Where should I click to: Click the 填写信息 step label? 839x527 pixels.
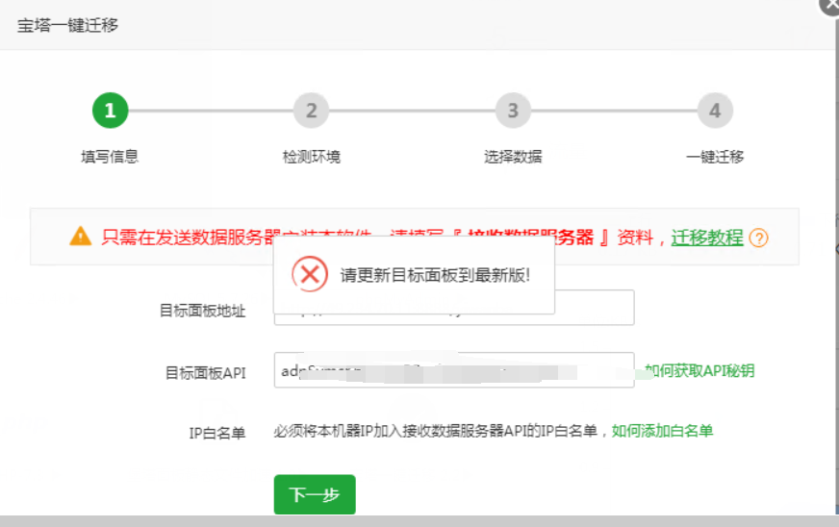click(110, 157)
